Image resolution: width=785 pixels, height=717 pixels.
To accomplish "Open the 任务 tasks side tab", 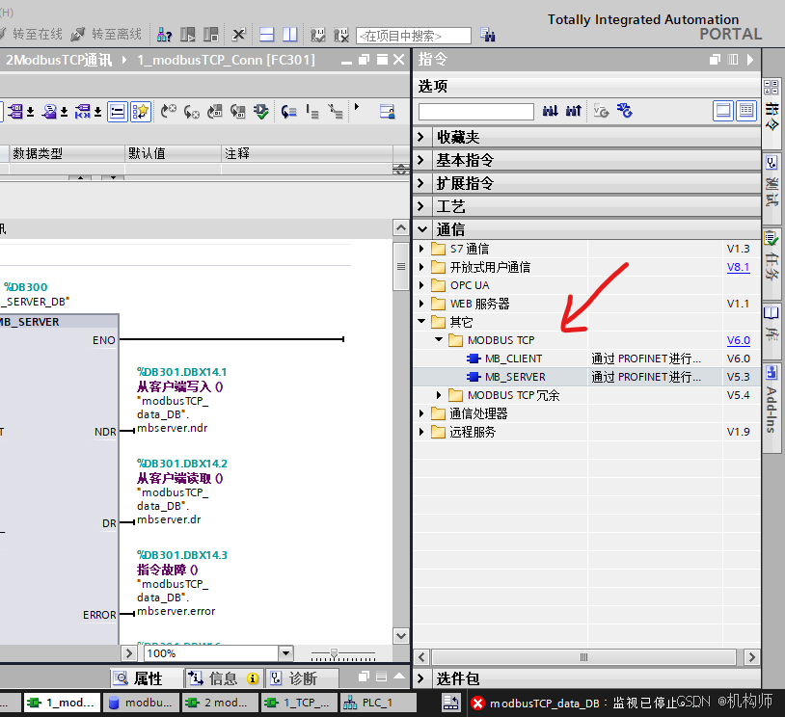I will click(x=771, y=264).
